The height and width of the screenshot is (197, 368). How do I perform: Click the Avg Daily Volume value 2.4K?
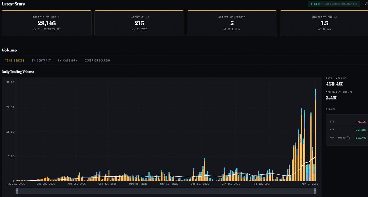(331, 97)
